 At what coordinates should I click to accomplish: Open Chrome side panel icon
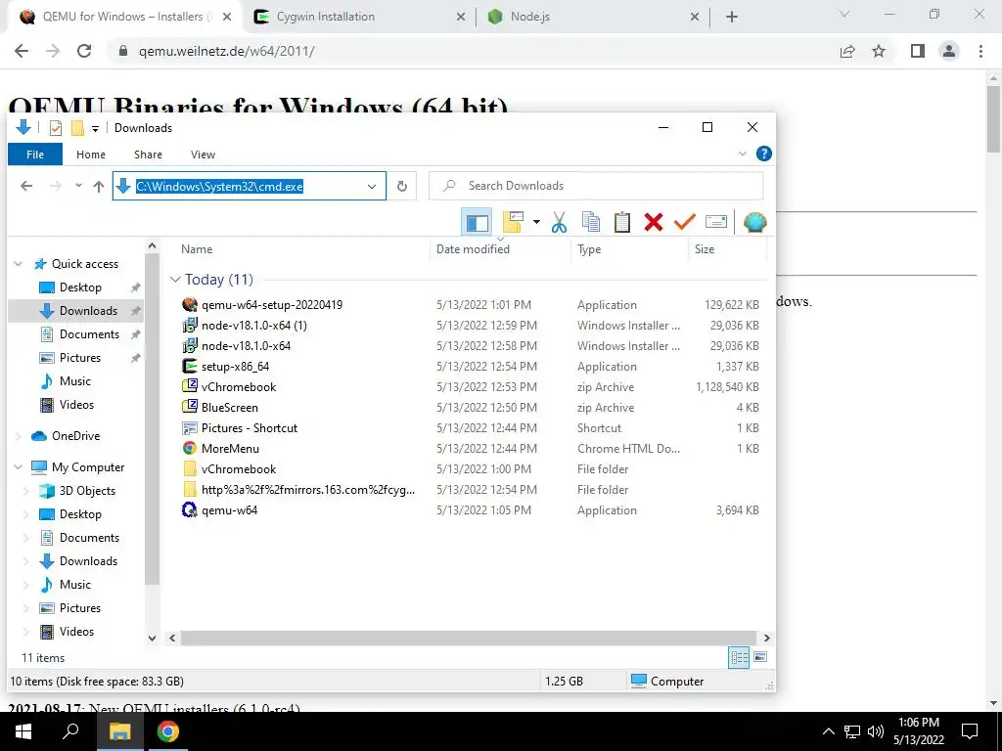click(918, 51)
